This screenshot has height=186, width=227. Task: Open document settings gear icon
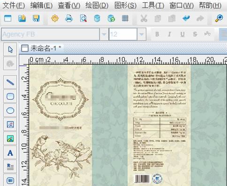(55, 18)
